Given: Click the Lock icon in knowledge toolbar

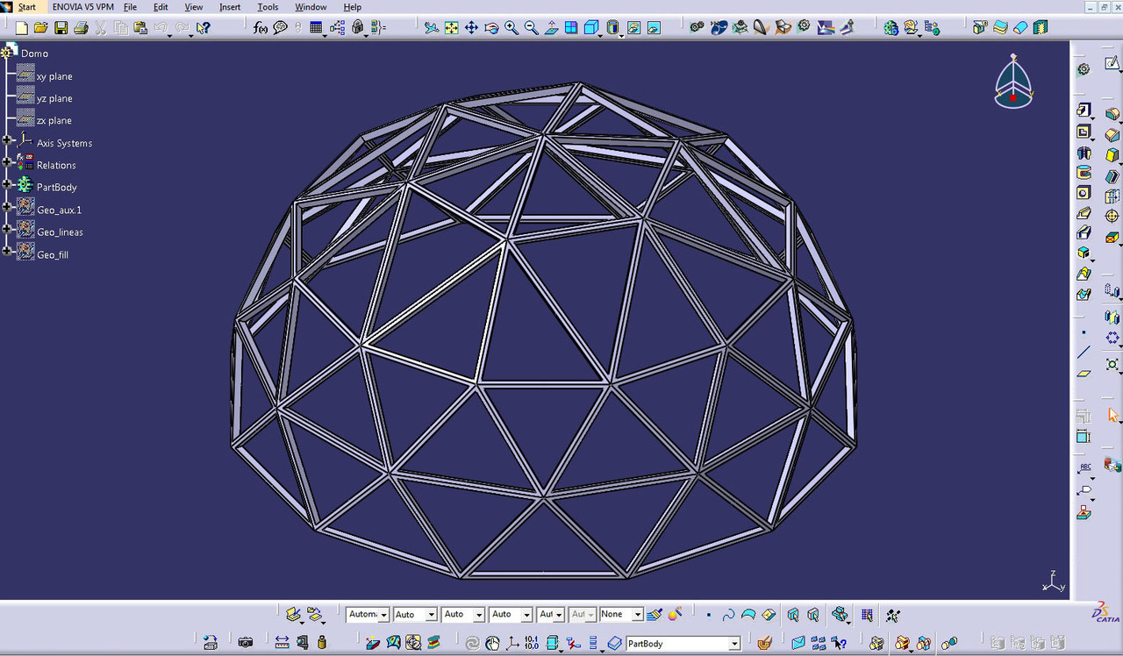Looking at the screenshot, I should click(x=358, y=28).
